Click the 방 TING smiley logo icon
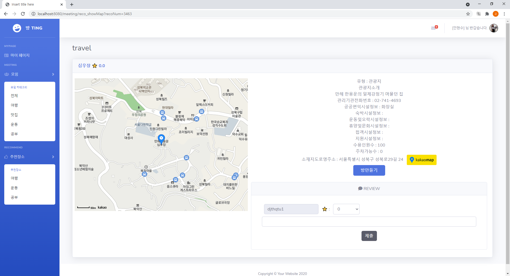 17,28
